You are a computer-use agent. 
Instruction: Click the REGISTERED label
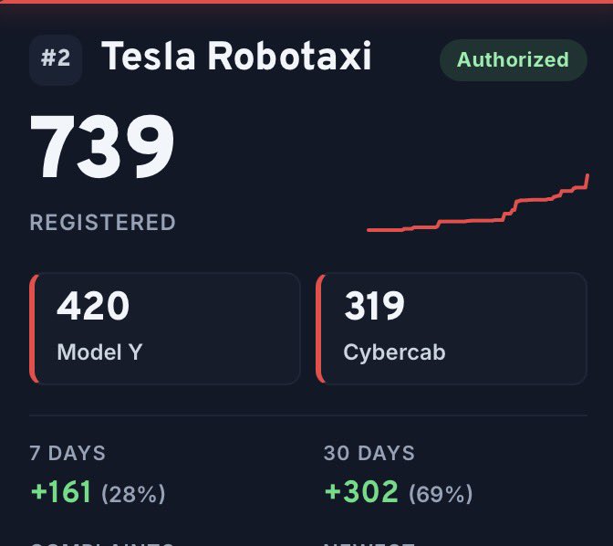click(103, 222)
